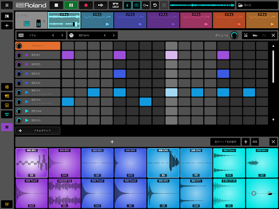This screenshot has width=279, height=209.
Task: Undo the last action
Action: tap(155, 5)
